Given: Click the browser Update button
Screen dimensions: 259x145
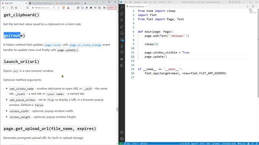Looking at the screenshot, I should (112, 8).
